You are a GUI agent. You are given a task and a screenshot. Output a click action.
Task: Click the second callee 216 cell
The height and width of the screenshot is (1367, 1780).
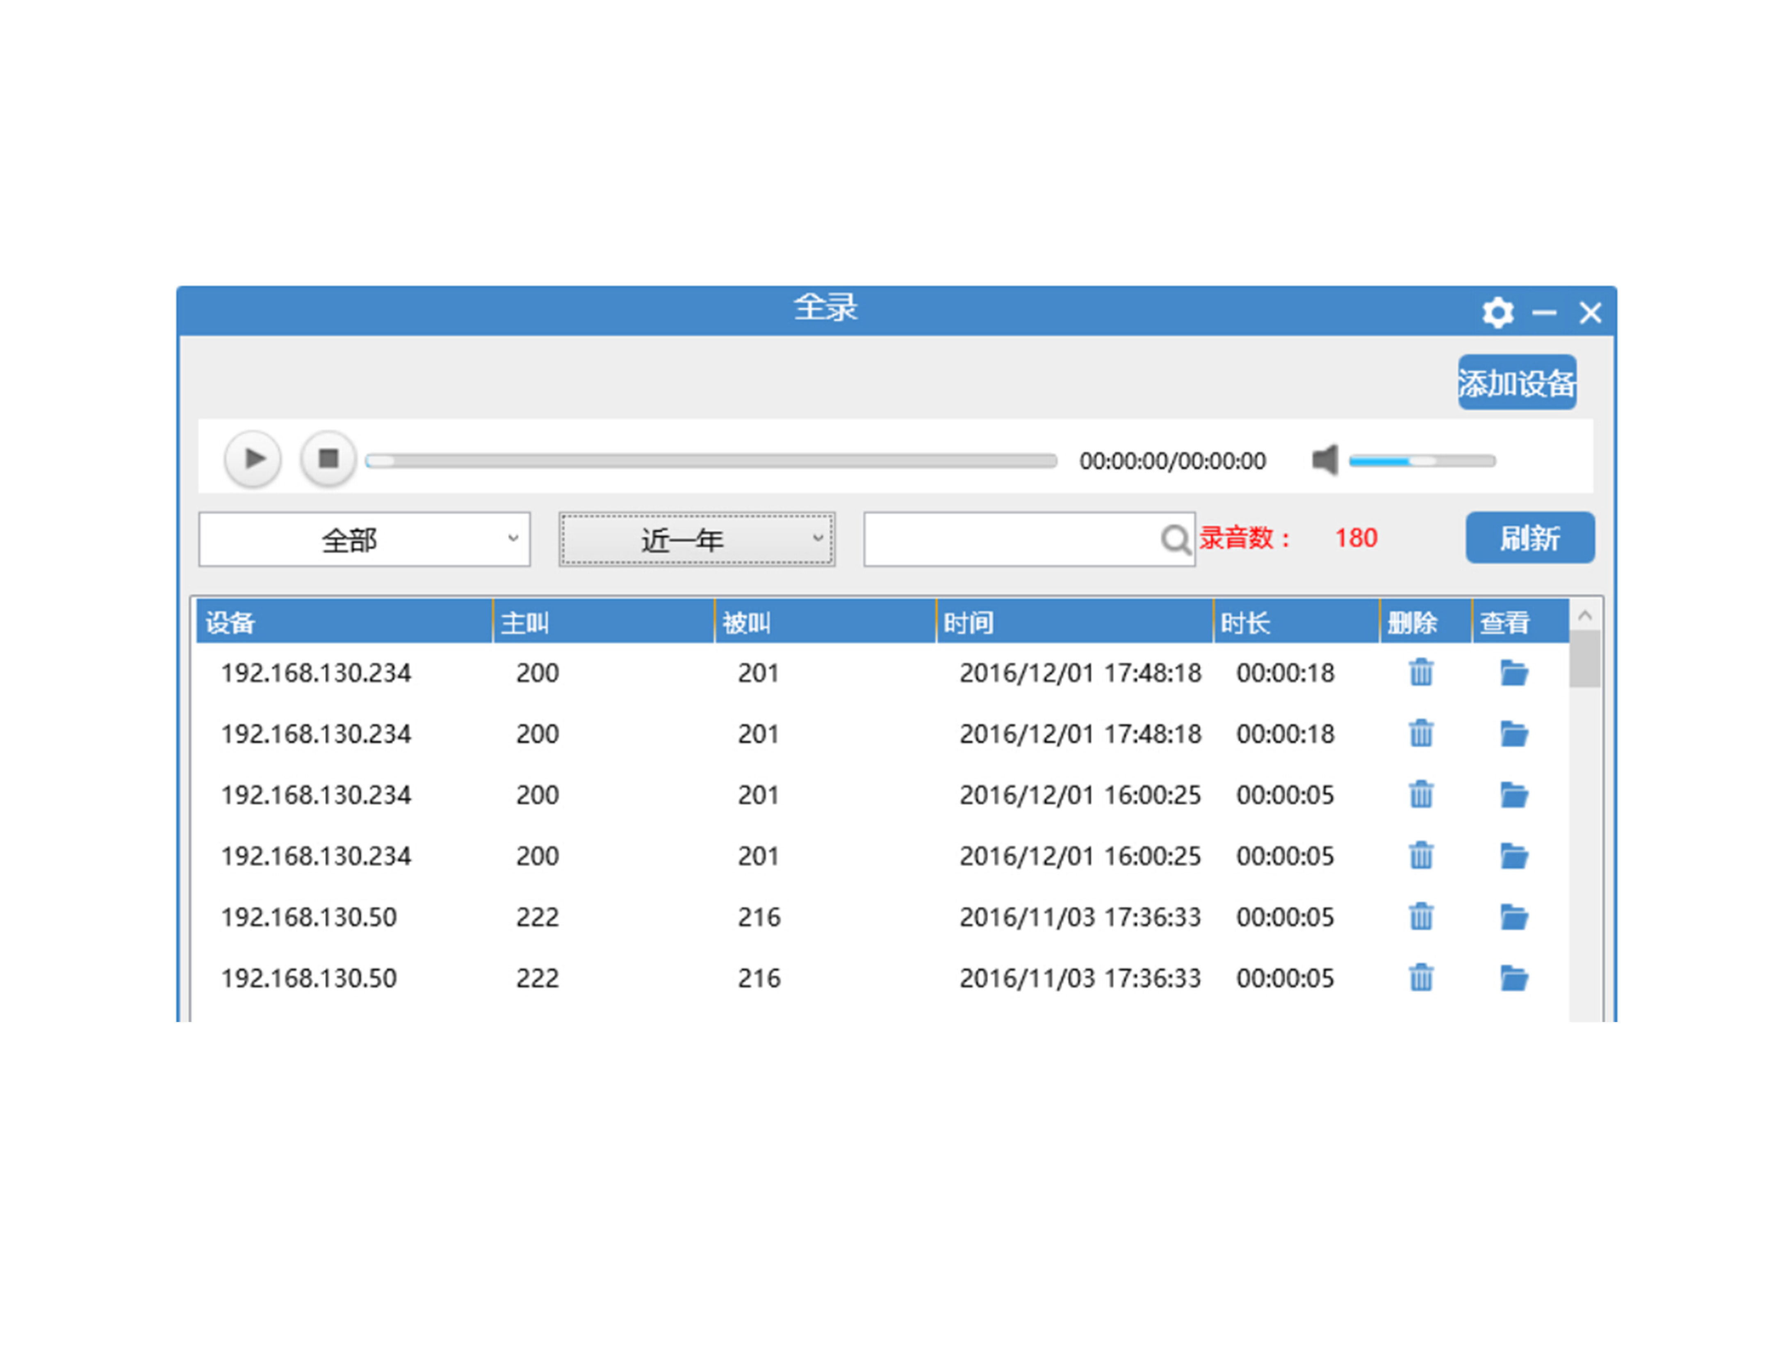point(758,978)
